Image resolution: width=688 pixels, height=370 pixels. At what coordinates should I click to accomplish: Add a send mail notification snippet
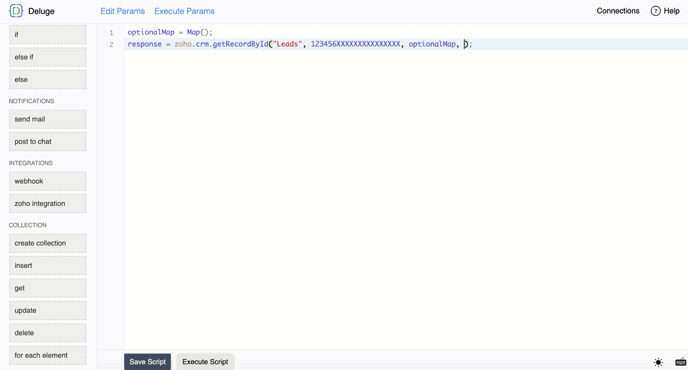tap(47, 119)
